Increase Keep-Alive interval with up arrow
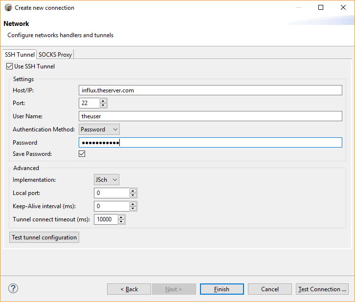Image resolution: width=355 pixels, height=302 pixels. point(133,204)
